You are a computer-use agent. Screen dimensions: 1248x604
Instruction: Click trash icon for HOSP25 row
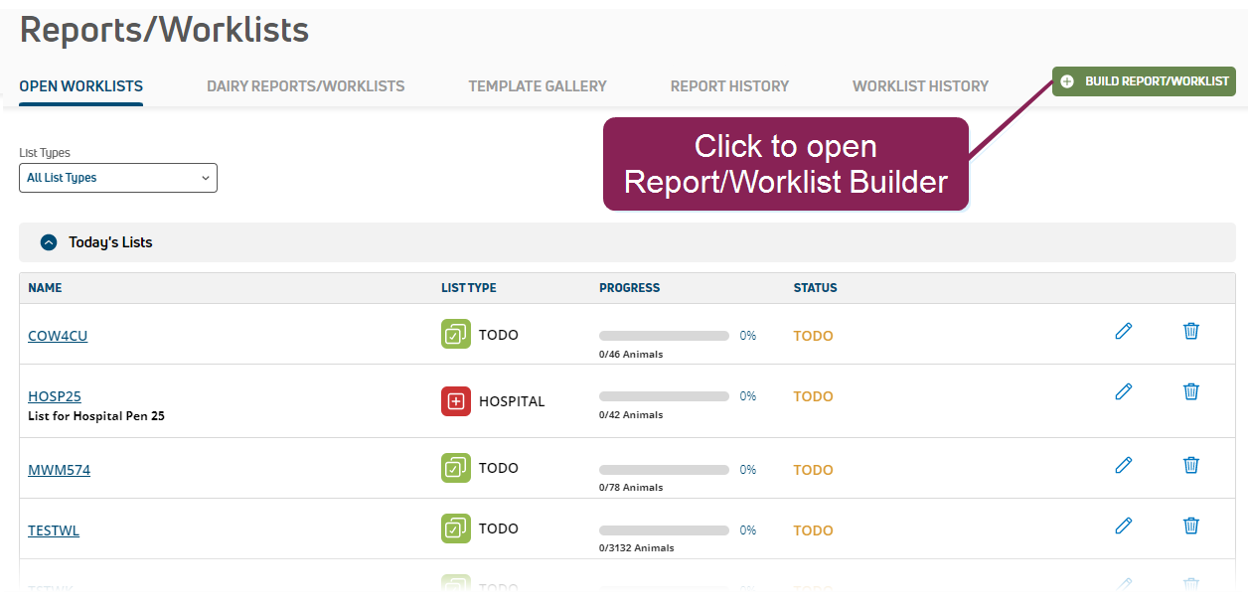[1191, 392]
